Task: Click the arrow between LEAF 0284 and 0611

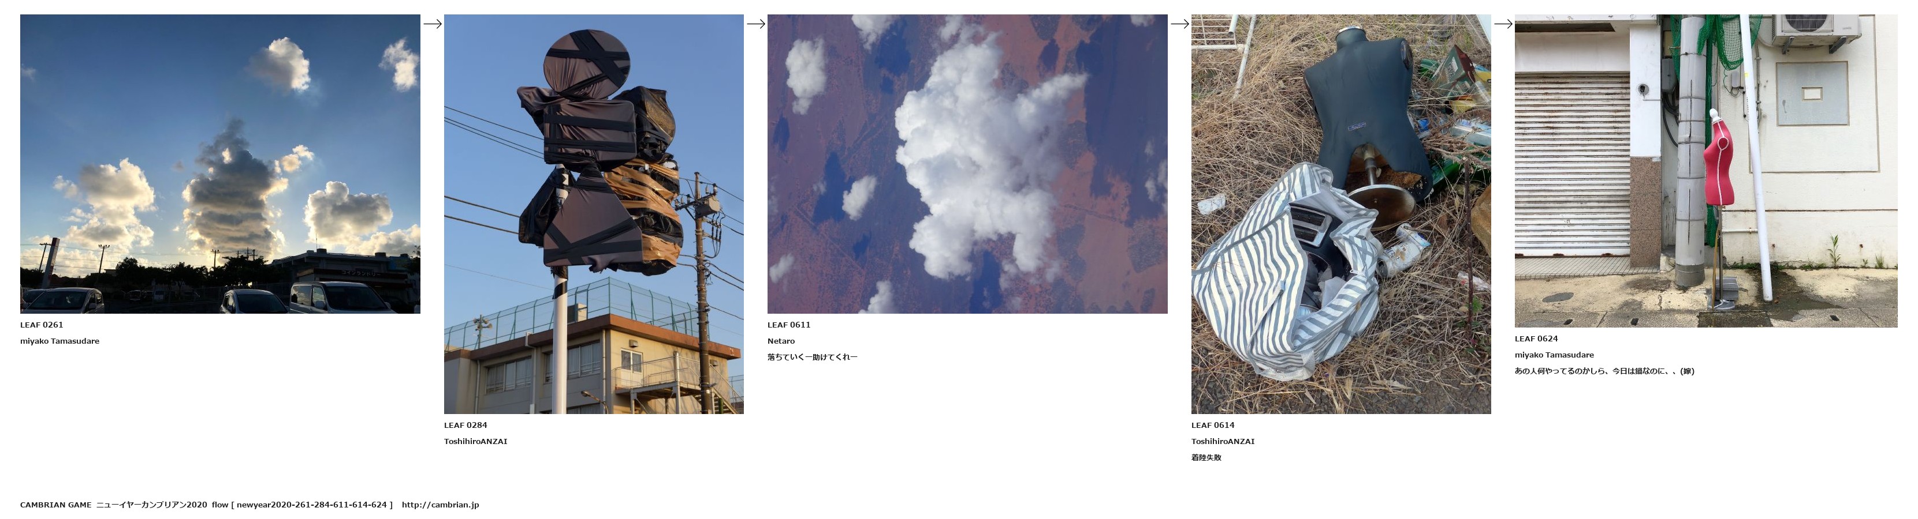Action: [x=756, y=24]
